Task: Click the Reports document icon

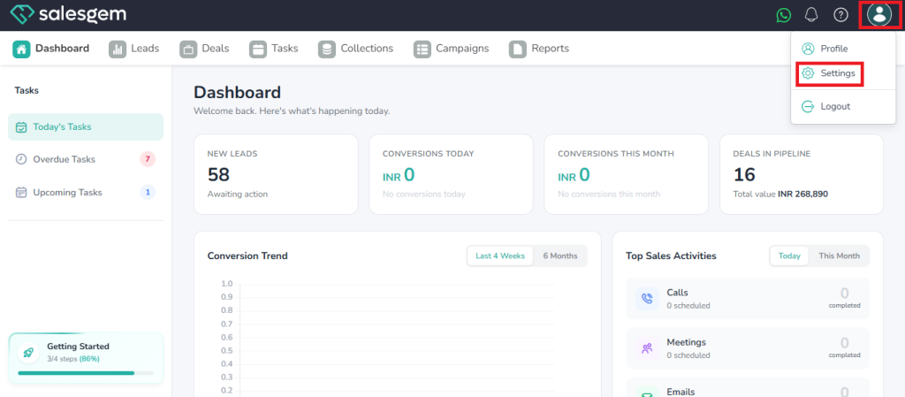Action: coord(518,49)
